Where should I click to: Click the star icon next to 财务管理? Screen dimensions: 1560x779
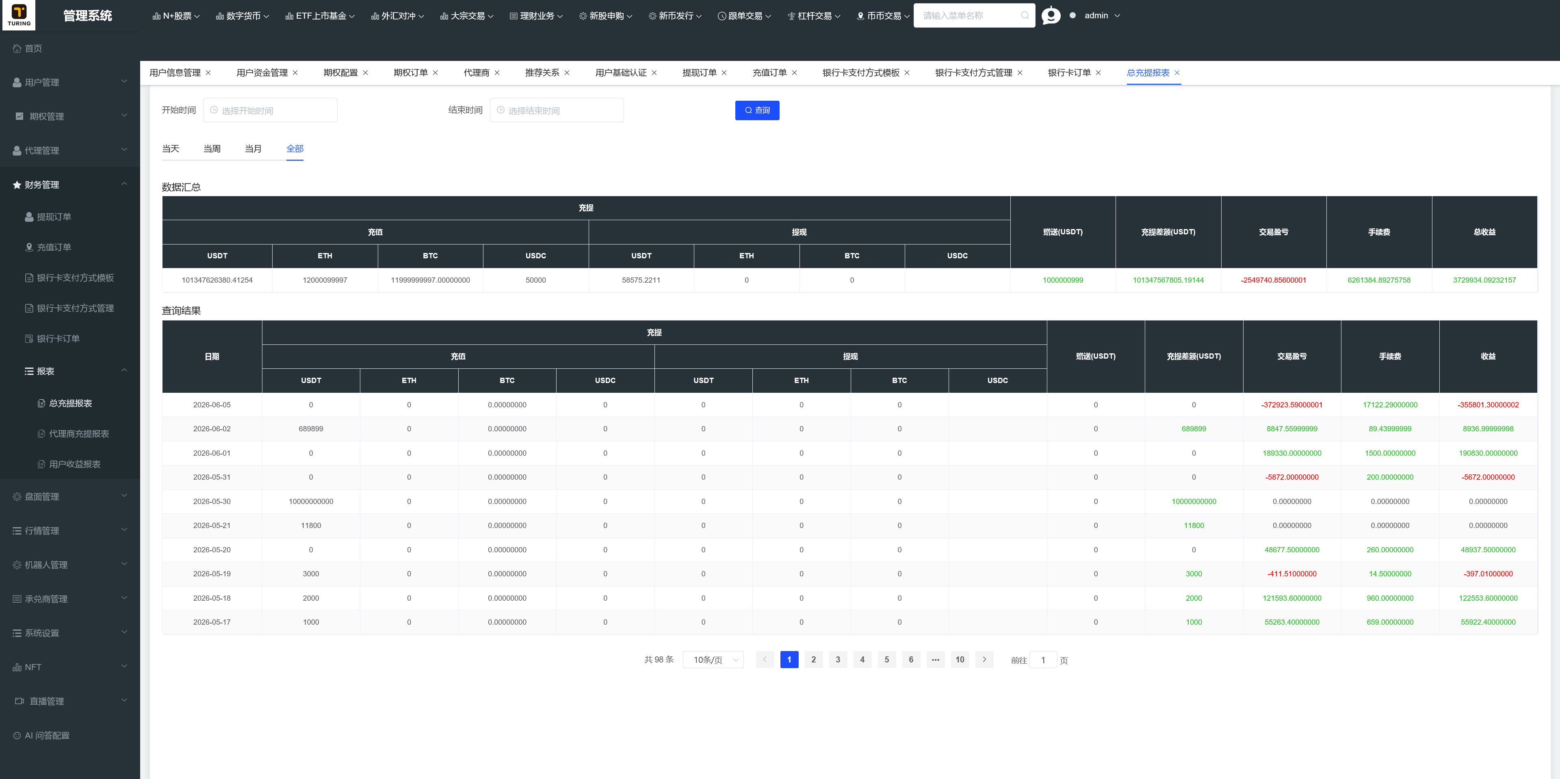17,185
